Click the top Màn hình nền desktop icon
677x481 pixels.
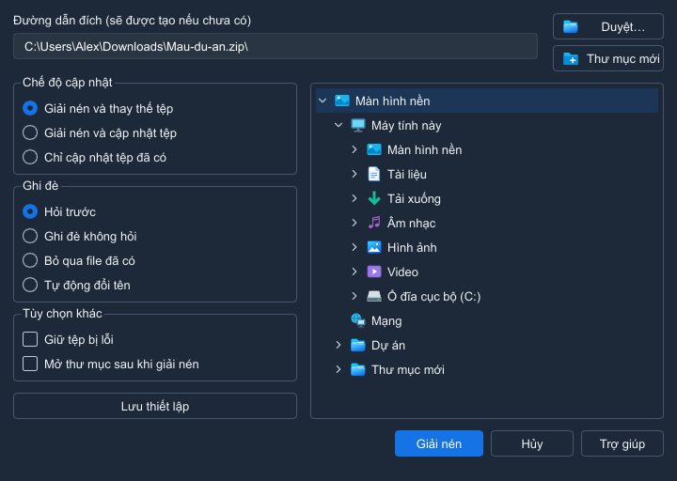342,101
